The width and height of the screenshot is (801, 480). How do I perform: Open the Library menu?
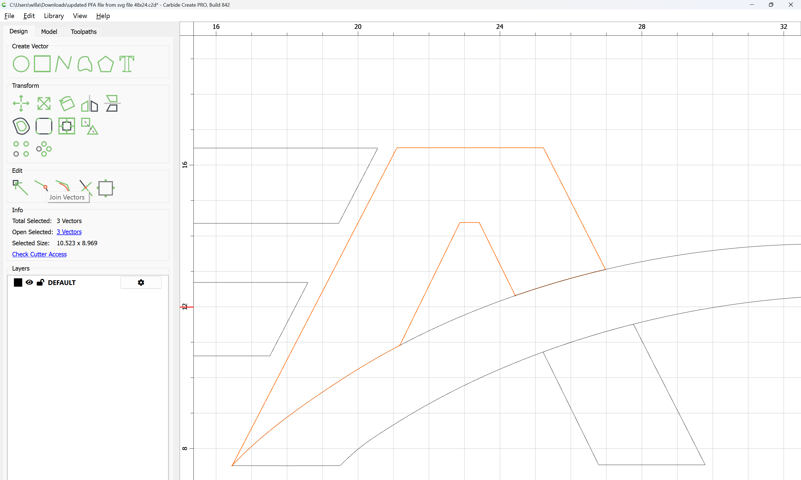coord(54,16)
